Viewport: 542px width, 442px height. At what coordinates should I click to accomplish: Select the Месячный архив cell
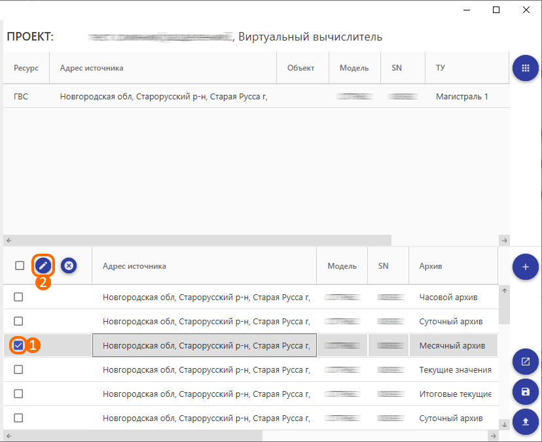pyautogui.click(x=453, y=345)
